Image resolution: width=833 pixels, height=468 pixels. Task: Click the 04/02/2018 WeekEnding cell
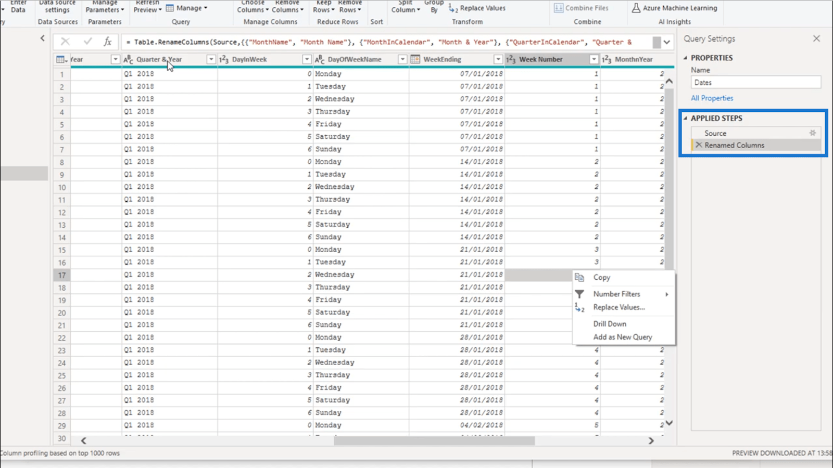(x=457, y=425)
